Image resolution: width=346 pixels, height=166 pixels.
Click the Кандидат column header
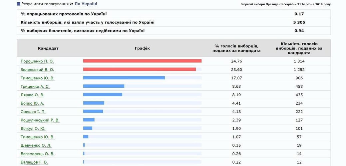coord(48,48)
